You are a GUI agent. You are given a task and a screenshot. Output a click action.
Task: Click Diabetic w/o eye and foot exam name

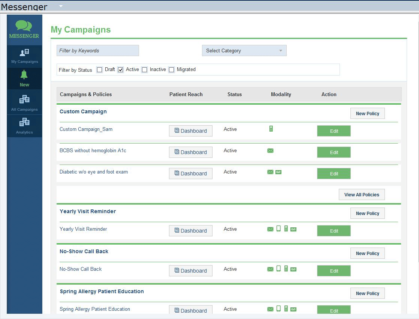click(94, 172)
